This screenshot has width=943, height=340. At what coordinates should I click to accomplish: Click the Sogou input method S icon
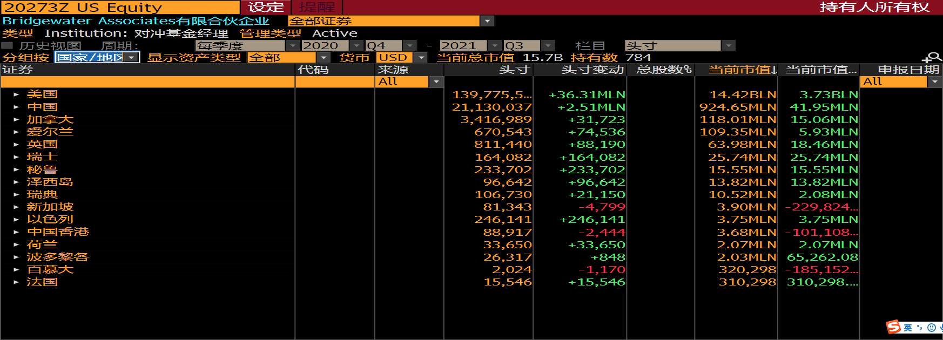(x=894, y=327)
